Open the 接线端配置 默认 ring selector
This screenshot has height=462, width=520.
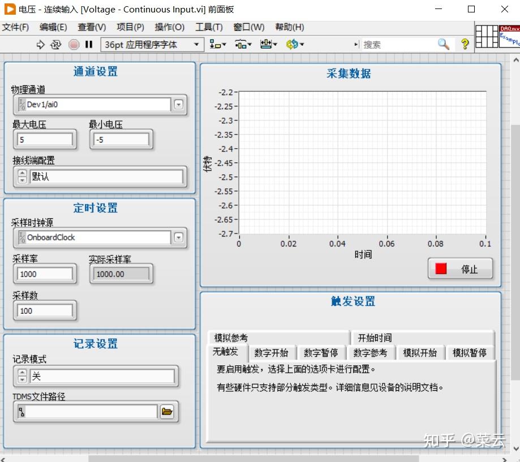[106, 176]
